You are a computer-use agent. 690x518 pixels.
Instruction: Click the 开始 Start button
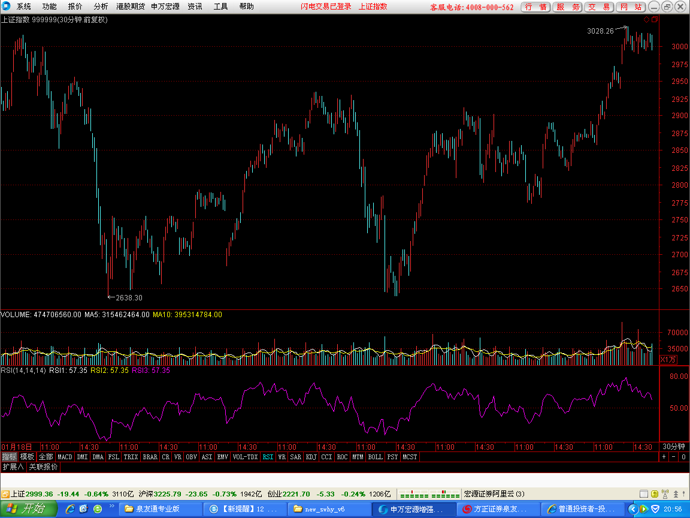[x=29, y=509]
